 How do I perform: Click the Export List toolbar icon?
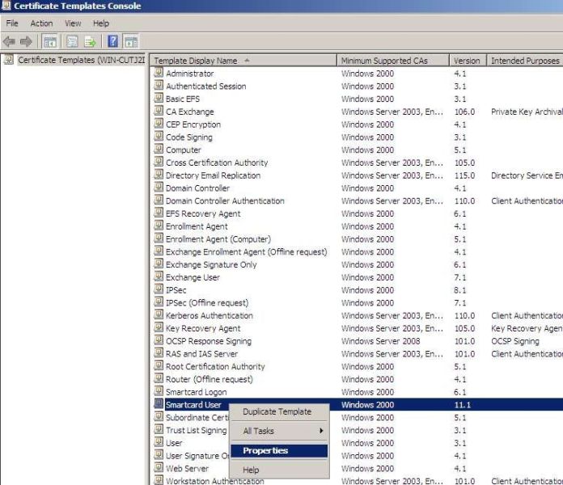90,41
